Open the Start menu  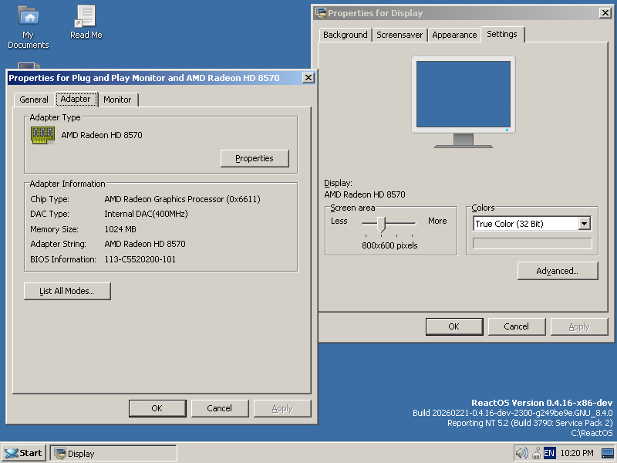25,453
